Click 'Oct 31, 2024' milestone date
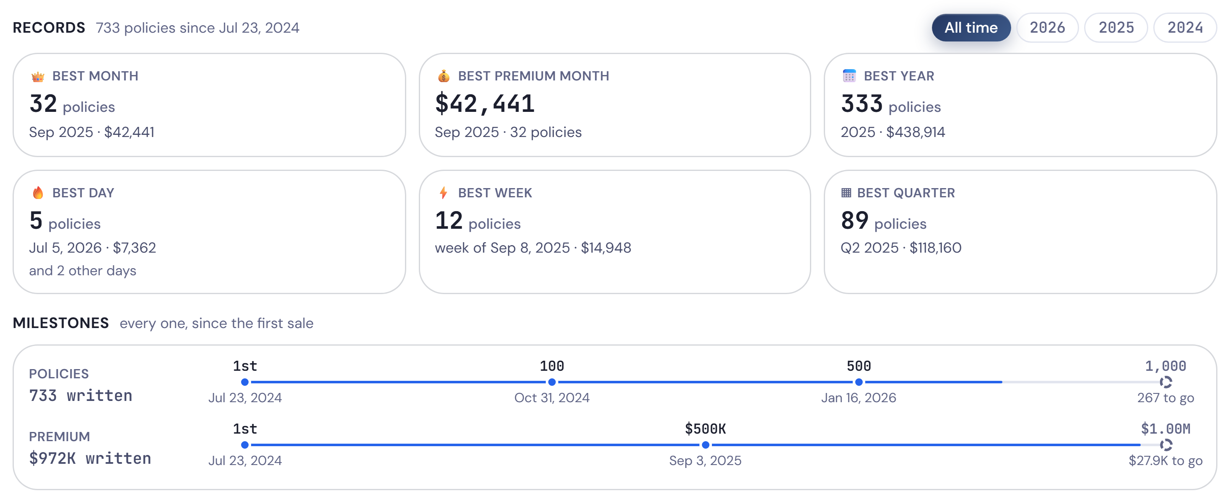1230x504 pixels. click(552, 398)
